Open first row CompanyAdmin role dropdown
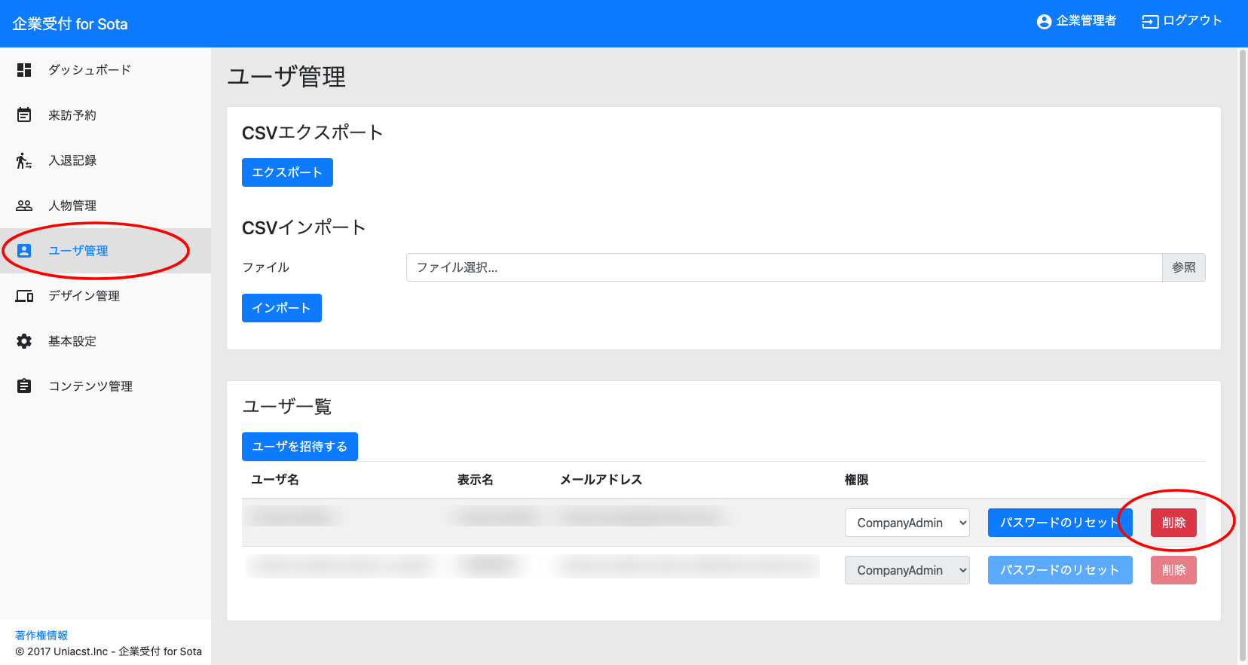The width and height of the screenshot is (1248, 665). pyautogui.click(x=907, y=523)
